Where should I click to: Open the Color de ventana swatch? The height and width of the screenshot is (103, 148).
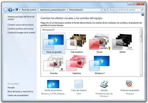pos(79,84)
